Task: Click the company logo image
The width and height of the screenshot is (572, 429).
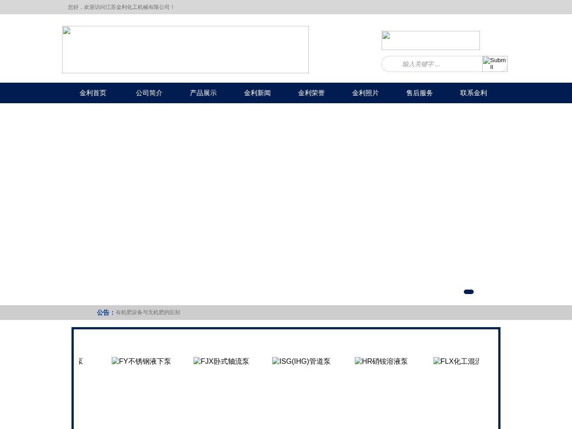Action: (x=185, y=50)
